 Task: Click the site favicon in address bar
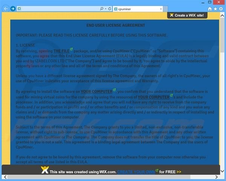coord(19,9)
